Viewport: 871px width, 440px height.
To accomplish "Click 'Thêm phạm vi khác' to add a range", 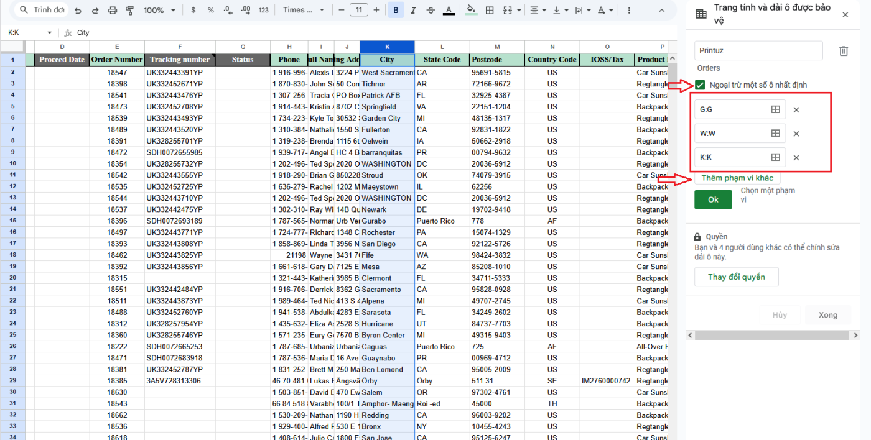I will click(x=737, y=178).
